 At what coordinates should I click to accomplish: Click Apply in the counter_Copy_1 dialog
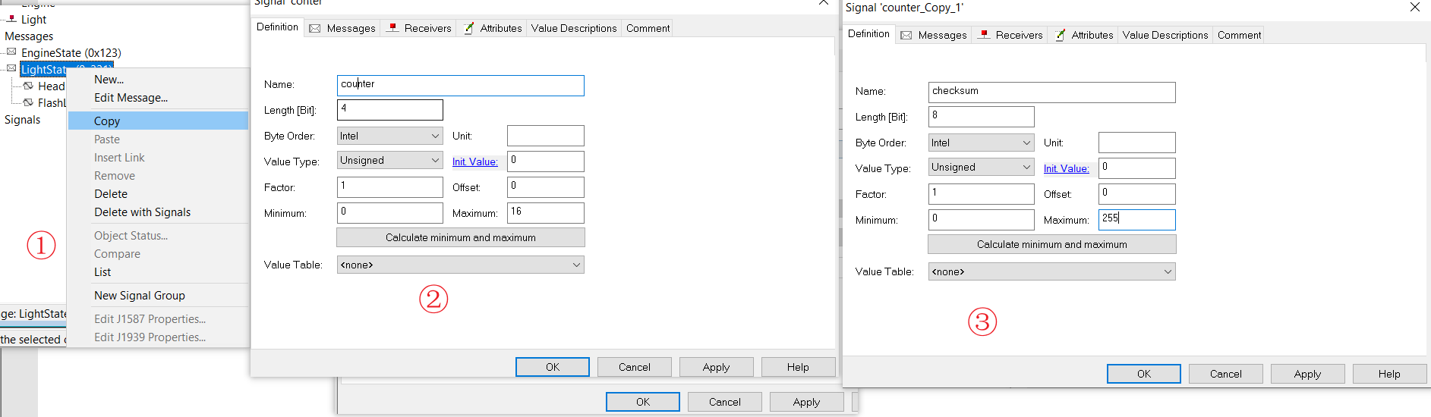(1307, 374)
